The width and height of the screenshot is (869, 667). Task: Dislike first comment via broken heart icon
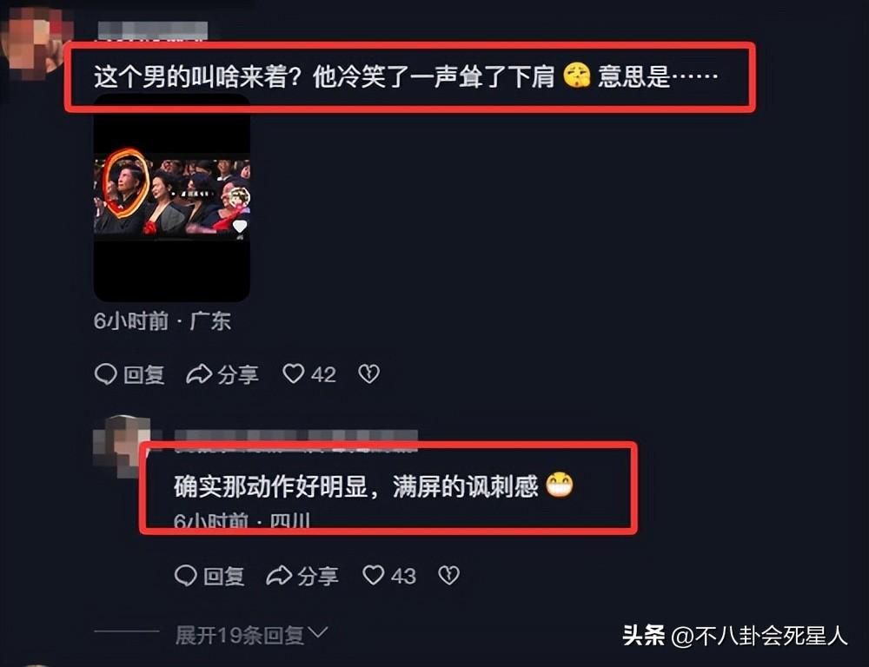click(369, 374)
